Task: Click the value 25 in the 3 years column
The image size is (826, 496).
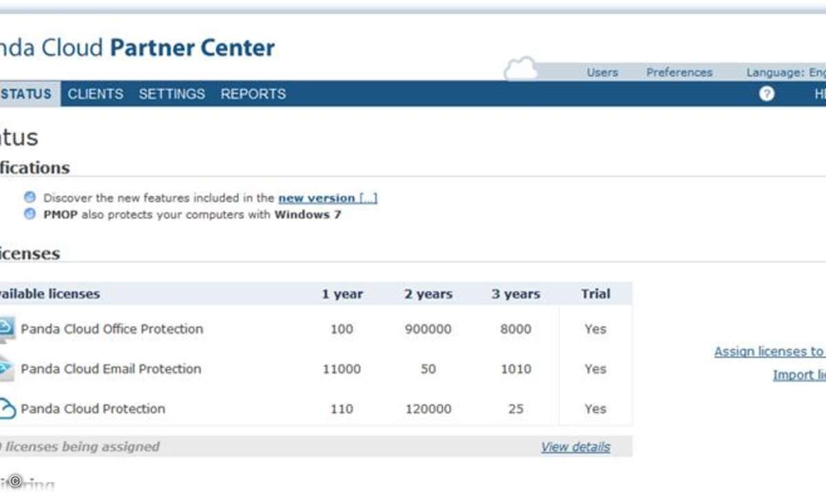Action: [x=516, y=409]
